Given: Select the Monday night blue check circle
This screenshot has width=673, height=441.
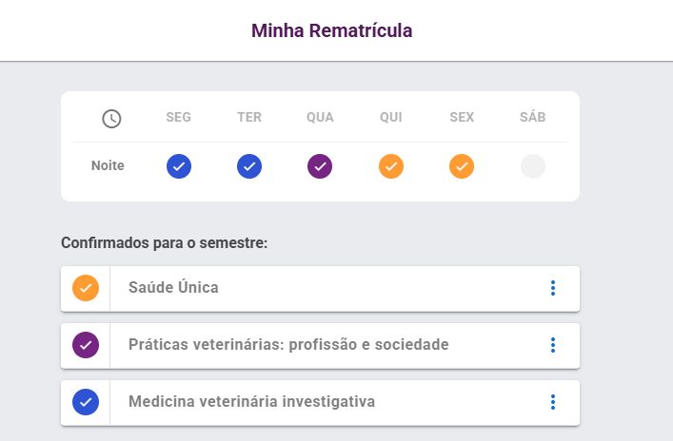Looking at the screenshot, I should (x=179, y=166).
